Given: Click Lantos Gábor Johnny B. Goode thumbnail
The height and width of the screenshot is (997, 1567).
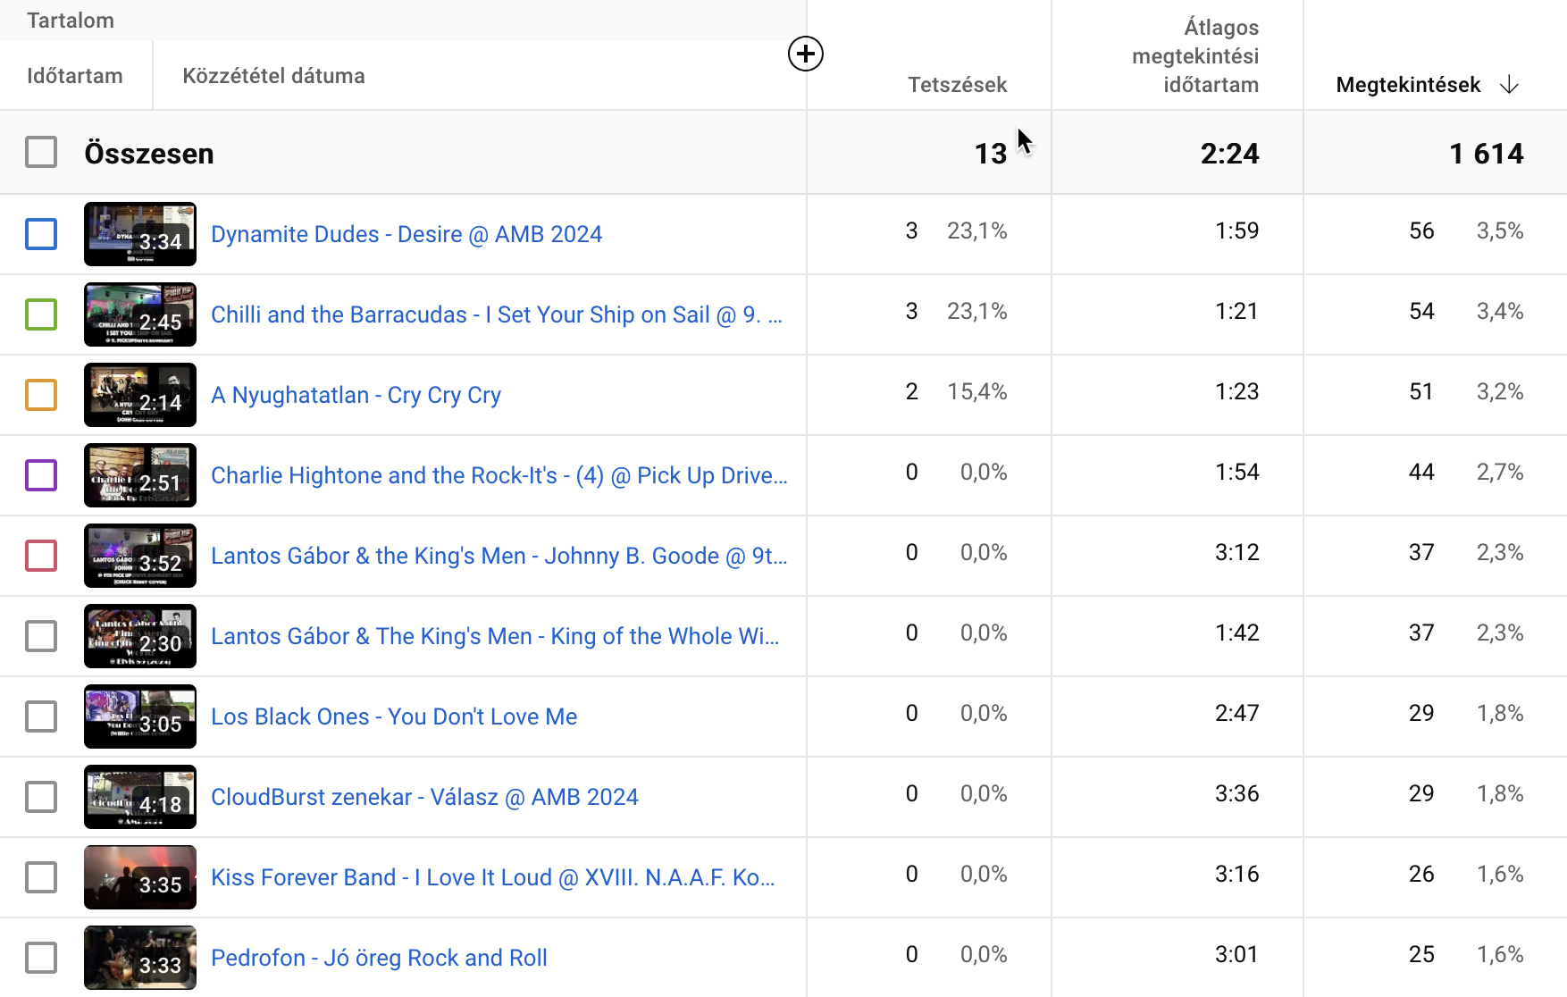Looking at the screenshot, I should point(140,556).
